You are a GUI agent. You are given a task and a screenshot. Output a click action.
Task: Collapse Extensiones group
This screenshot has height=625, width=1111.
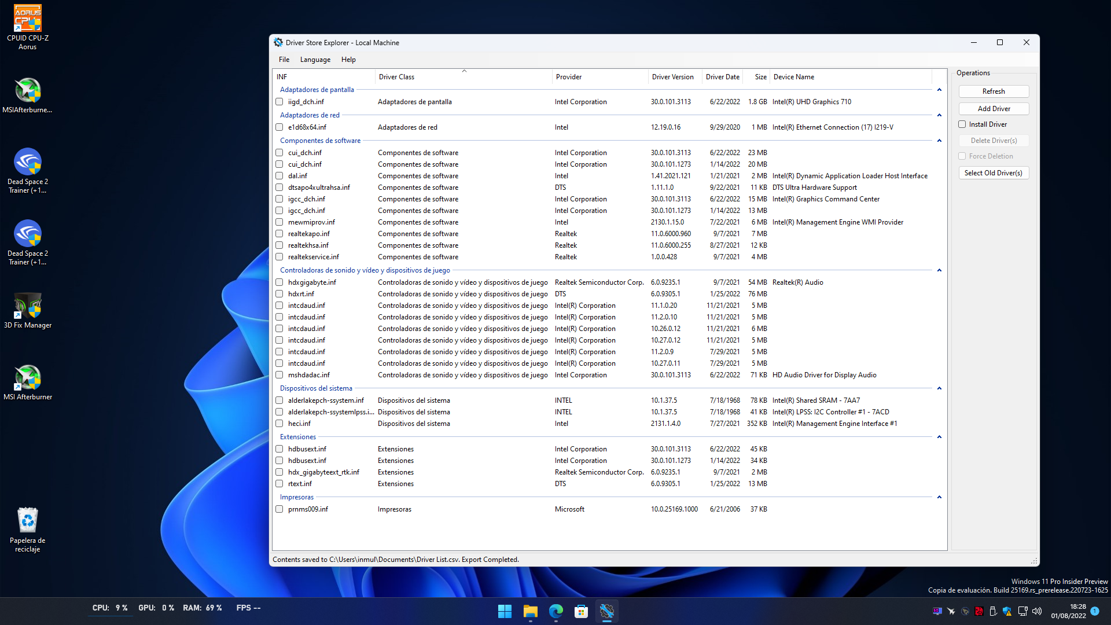939,437
